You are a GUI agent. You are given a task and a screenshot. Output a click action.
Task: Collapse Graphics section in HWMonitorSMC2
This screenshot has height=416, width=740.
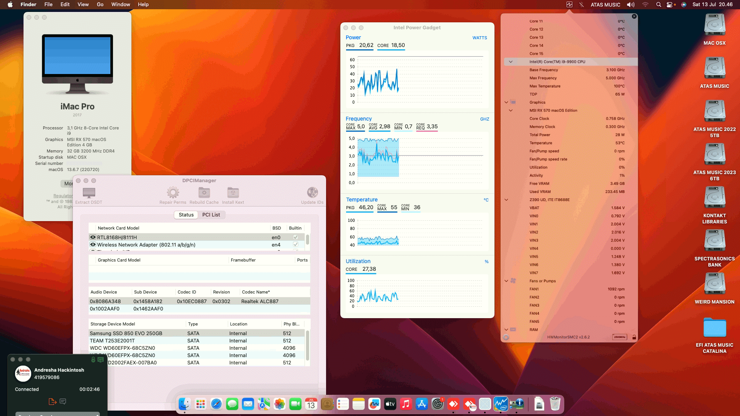click(x=506, y=102)
